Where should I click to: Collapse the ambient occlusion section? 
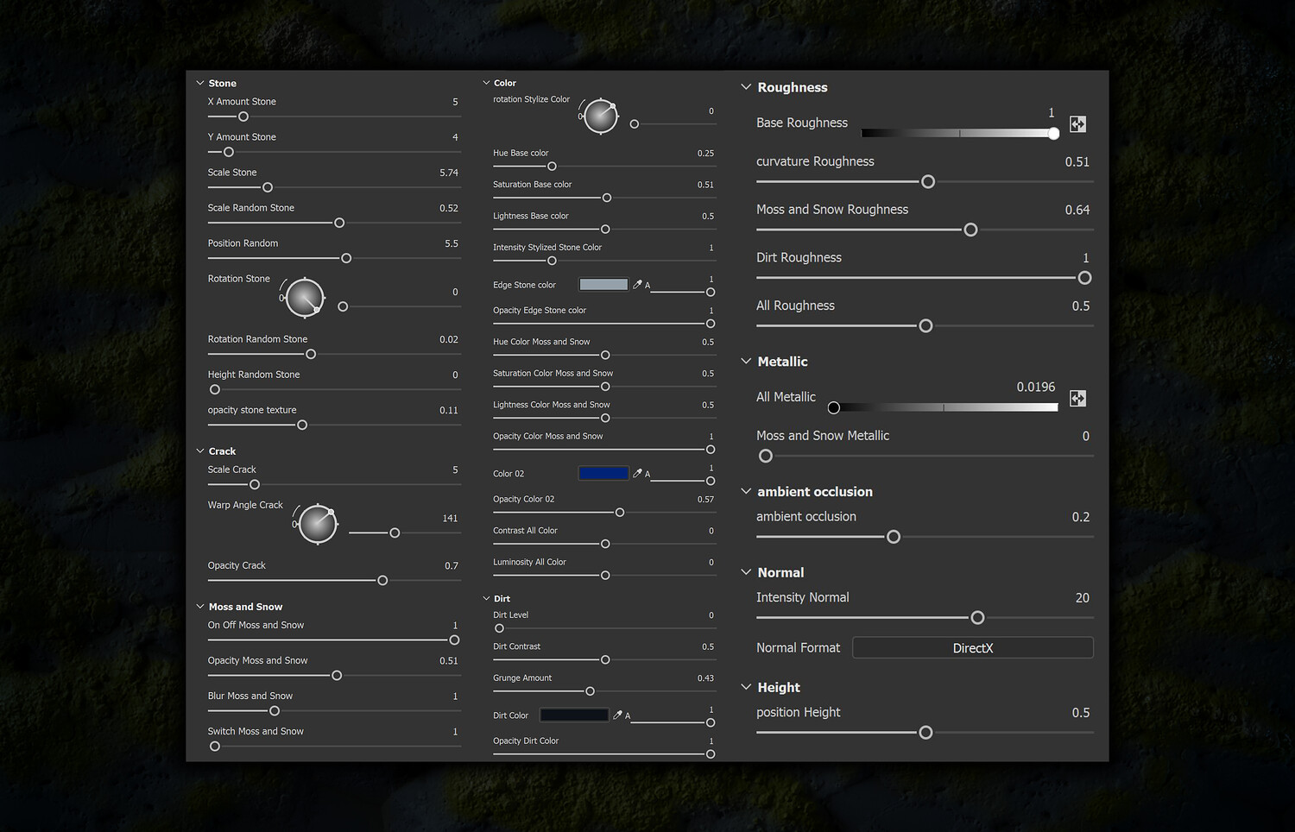click(746, 492)
